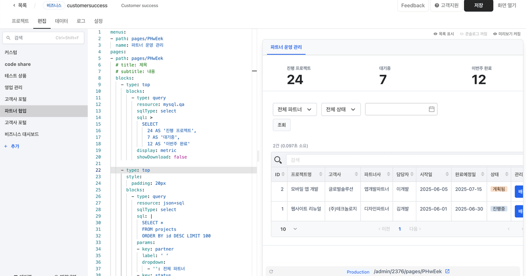The width and height of the screenshot is (526, 276).
Task: Select 비즈니스 대시보드 in the sidebar
Action: click(22, 134)
